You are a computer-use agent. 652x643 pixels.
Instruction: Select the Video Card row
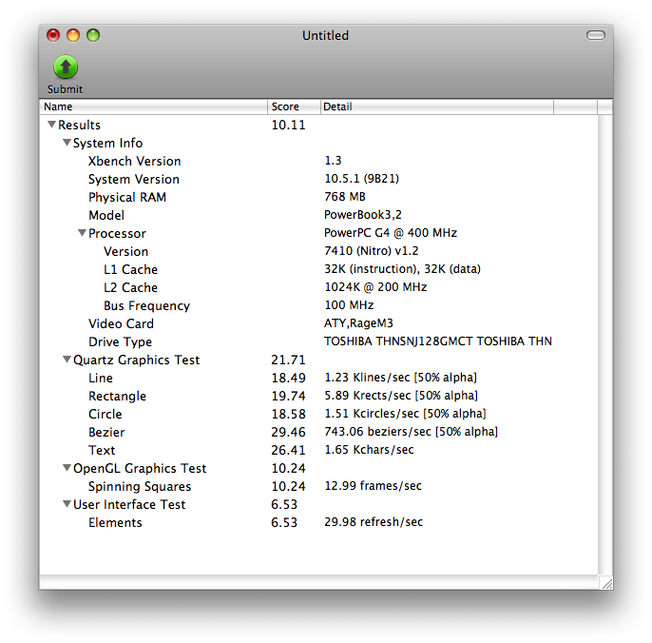pyautogui.click(x=319, y=323)
